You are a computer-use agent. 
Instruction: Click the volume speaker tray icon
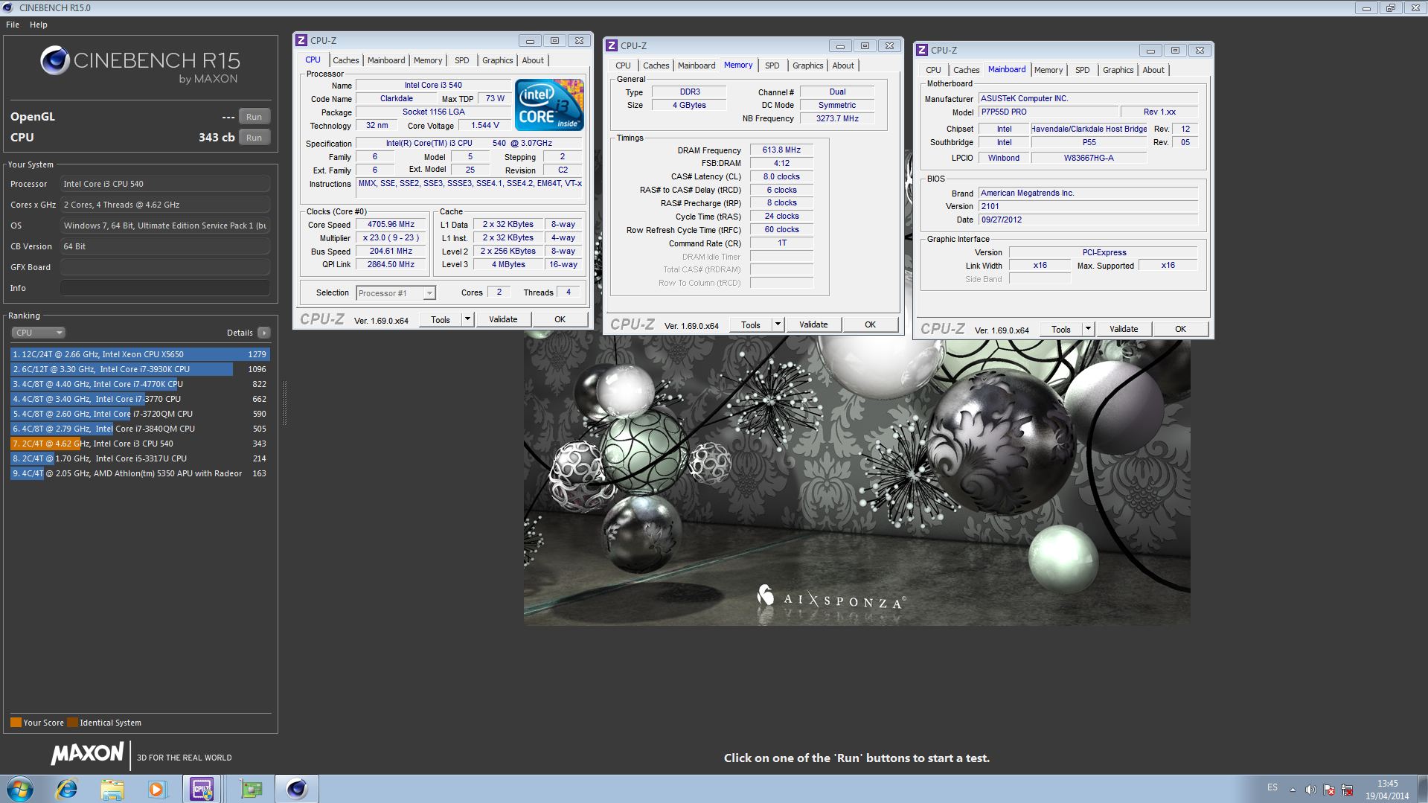(x=1310, y=789)
